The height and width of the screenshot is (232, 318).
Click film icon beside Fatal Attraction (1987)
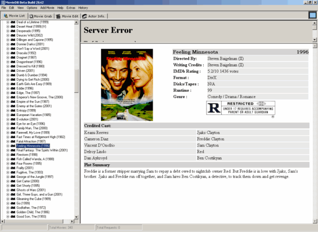(13, 141)
